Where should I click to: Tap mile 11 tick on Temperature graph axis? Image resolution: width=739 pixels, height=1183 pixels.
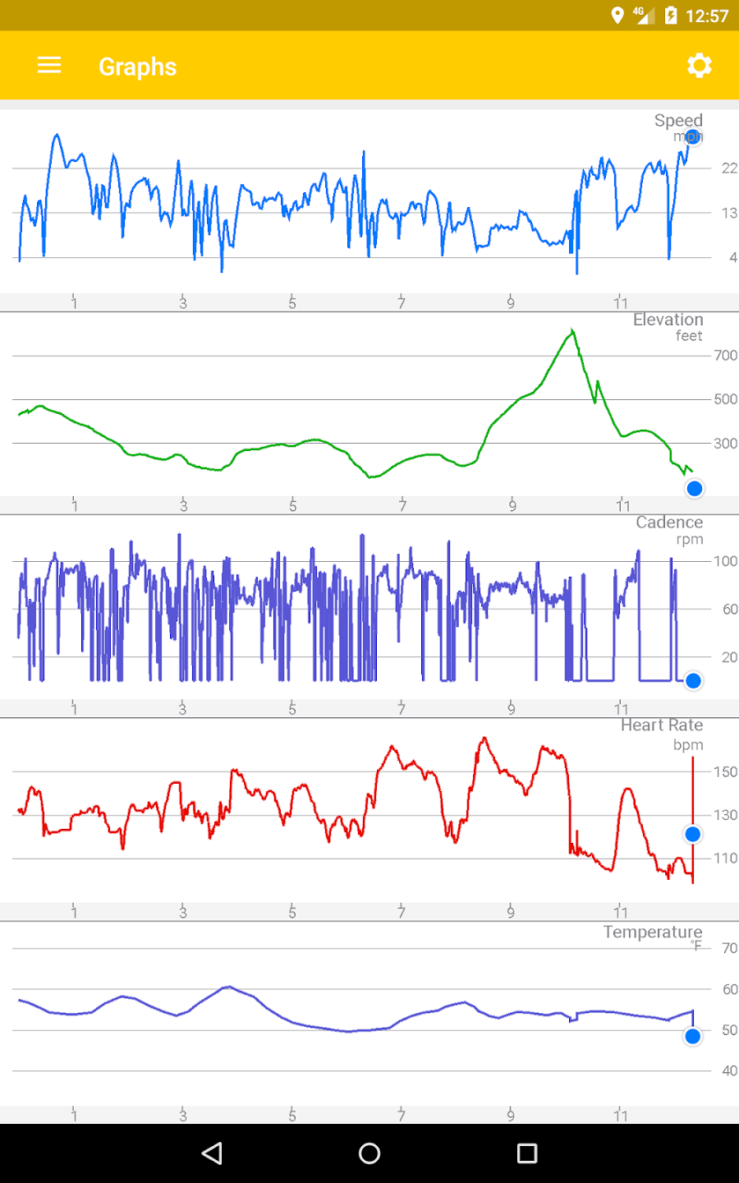(x=620, y=1115)
